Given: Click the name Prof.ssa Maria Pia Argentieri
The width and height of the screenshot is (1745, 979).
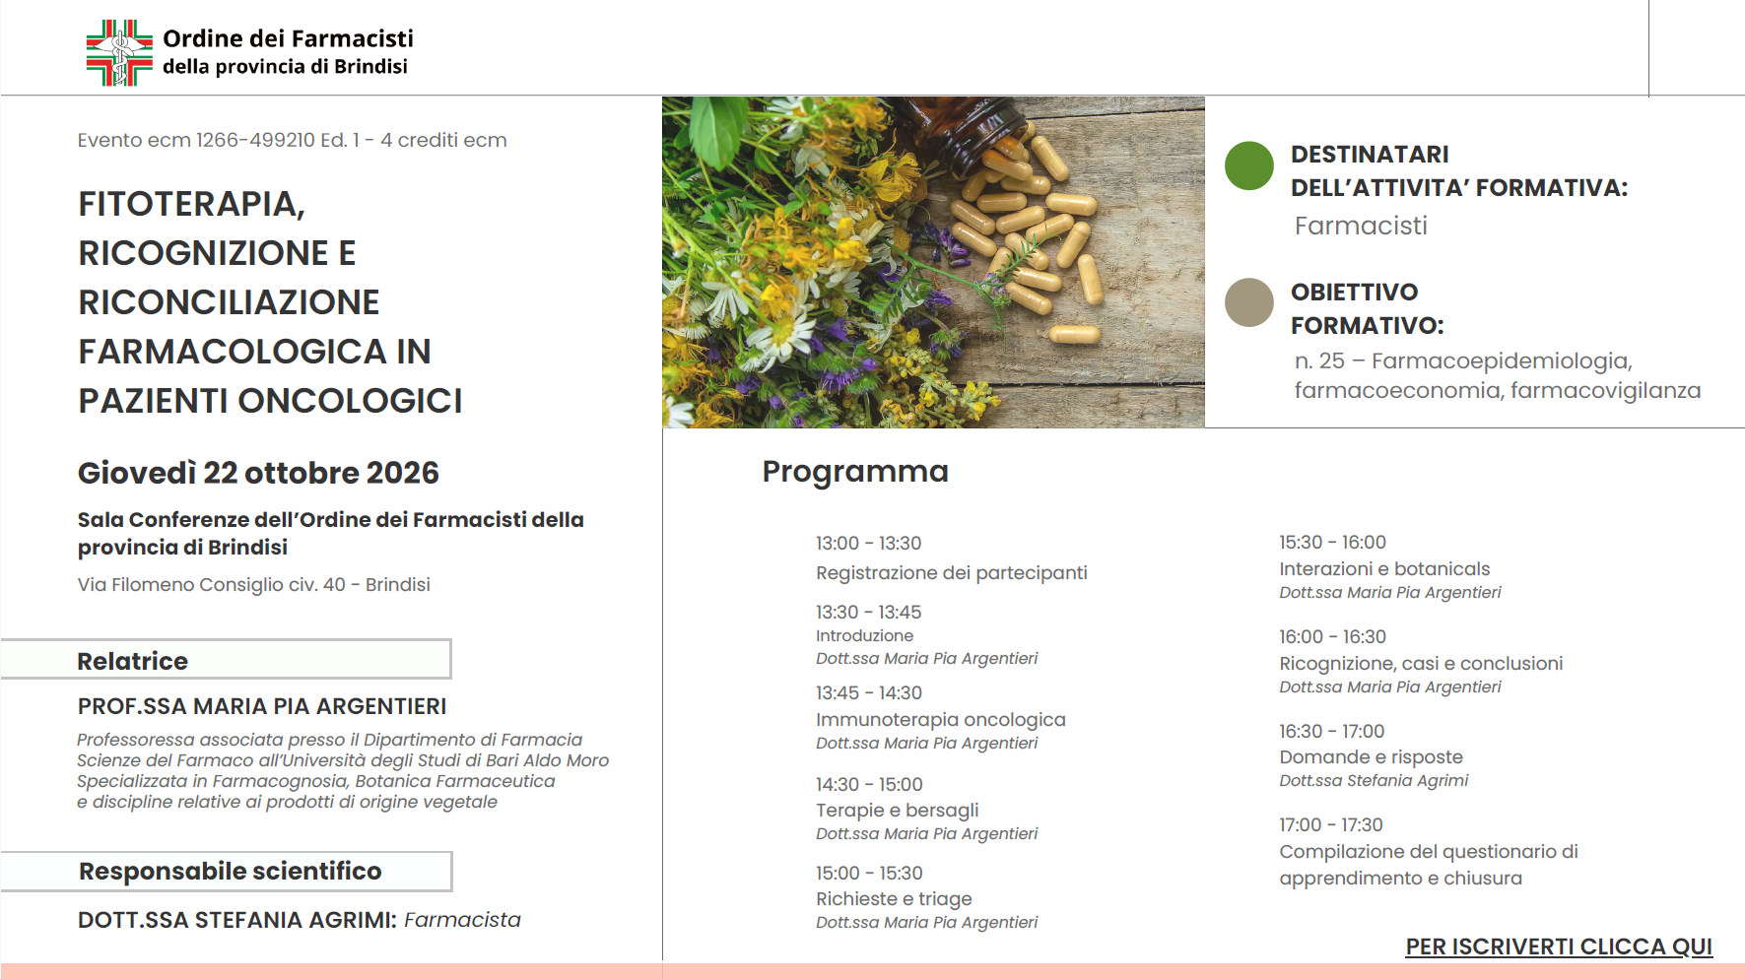Looking at the screenshot, I should (262, 706).
